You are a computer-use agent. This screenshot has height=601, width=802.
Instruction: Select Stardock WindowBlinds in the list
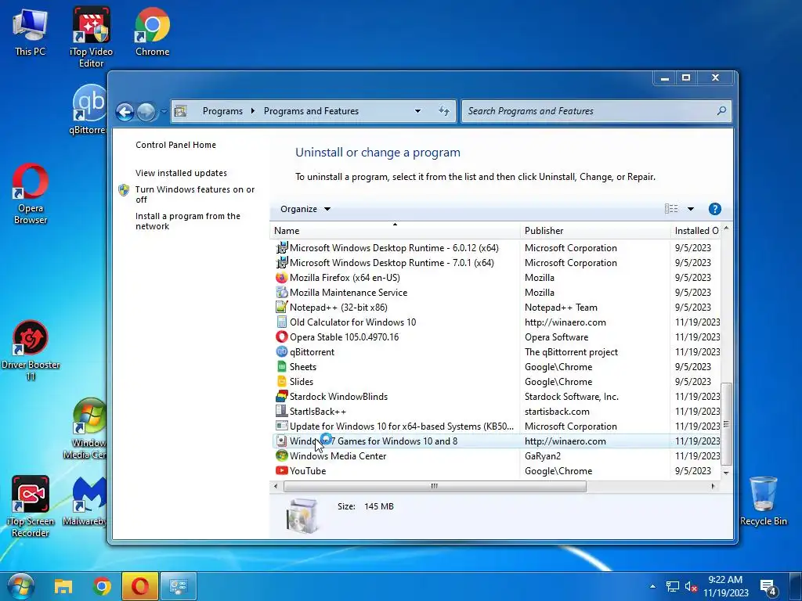click(495, 397)
